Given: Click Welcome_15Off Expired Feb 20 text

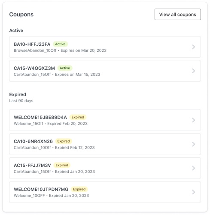Looking at the screenshot, I should click(51, 124).
